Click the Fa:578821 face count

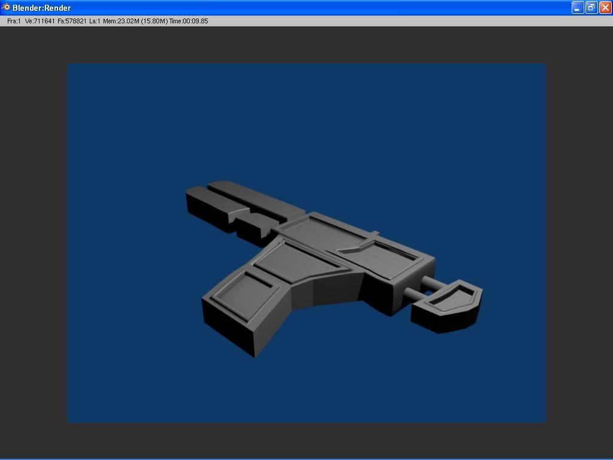pos(72,21)
